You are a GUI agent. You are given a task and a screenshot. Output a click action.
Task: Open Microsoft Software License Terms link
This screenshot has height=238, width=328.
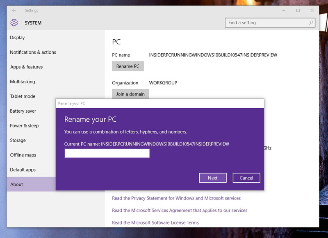(x=155, y=222)
